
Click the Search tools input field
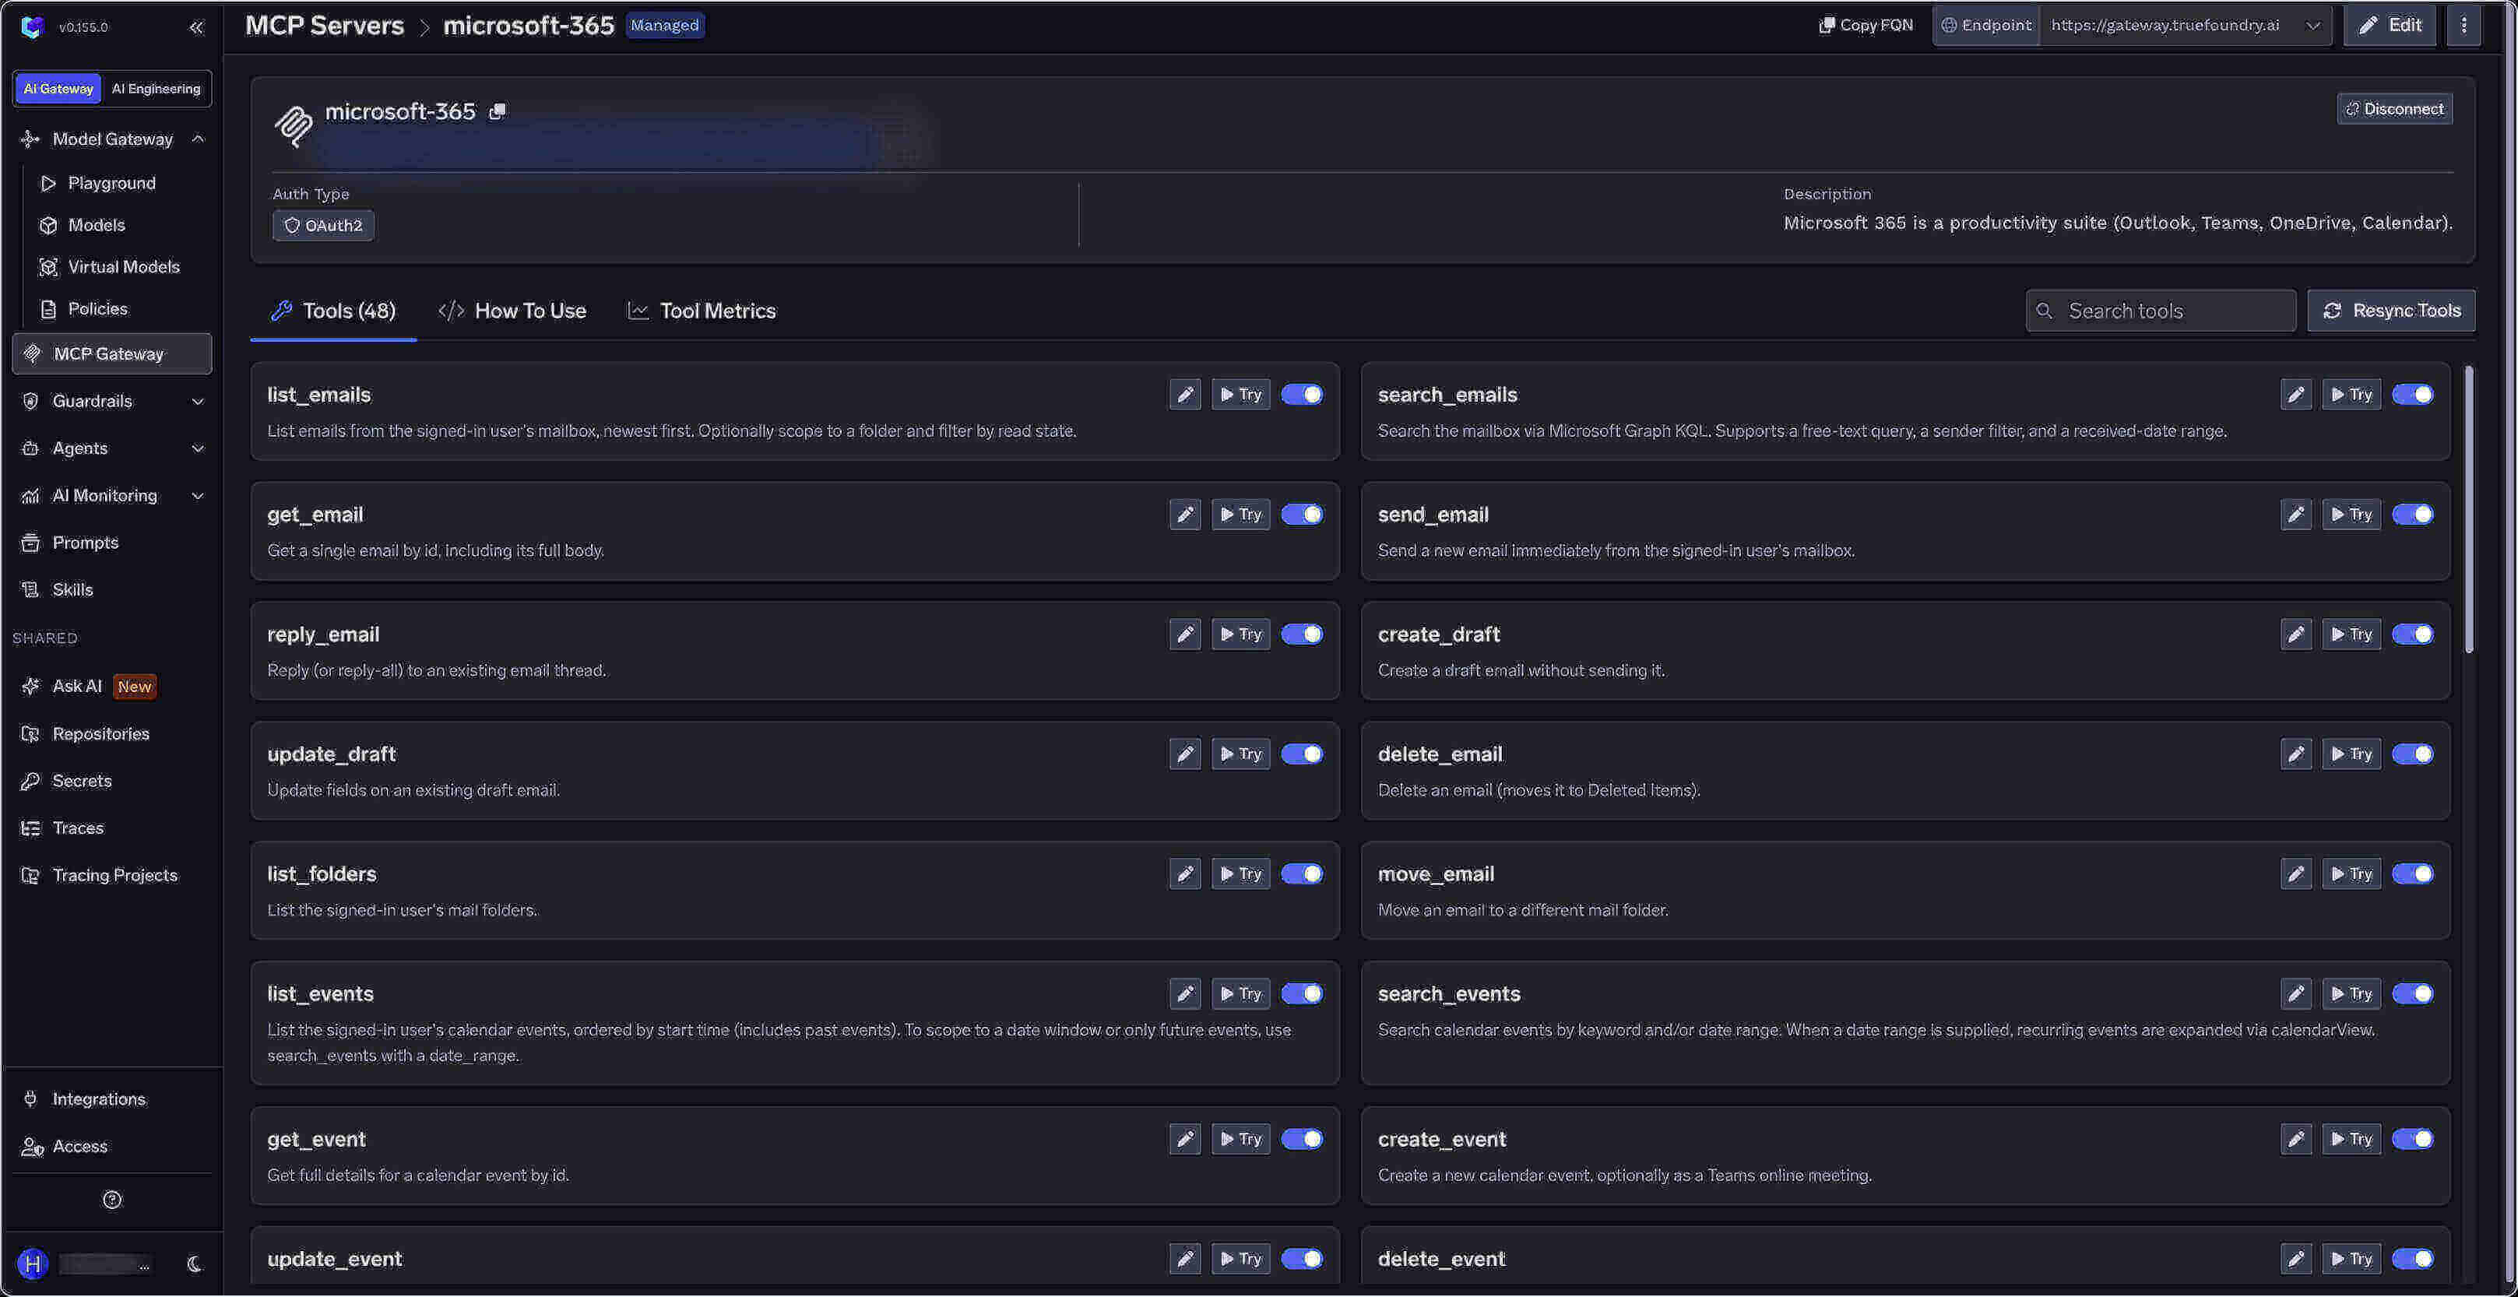tap(2161, 311)
